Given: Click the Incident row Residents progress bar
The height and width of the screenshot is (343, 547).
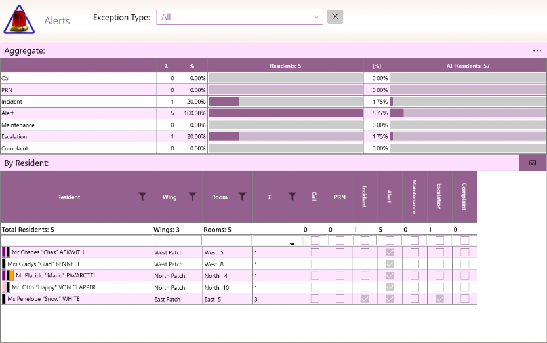Looking at the screenshot, I should tap(286, 102).
